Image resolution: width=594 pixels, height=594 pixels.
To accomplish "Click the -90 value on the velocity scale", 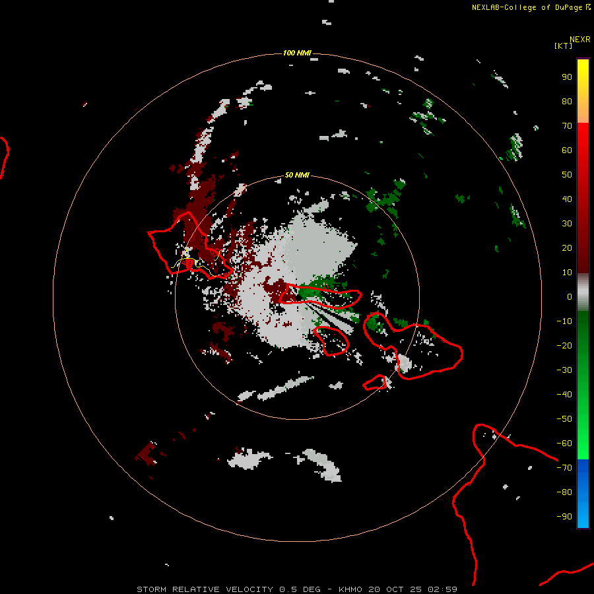I will 564,517.
